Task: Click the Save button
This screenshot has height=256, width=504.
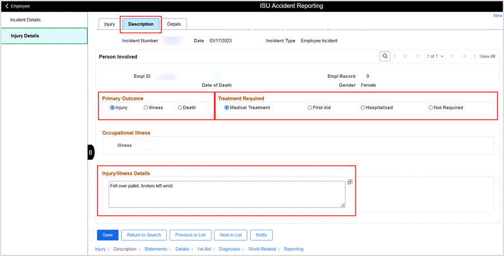Action: 107,235
